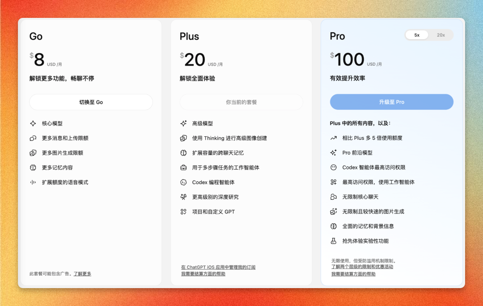Open 了解两个层级的限制和优惠活动 link
Image resolution: width=483 pixels, height=306 pixels.
click(362, 267)
